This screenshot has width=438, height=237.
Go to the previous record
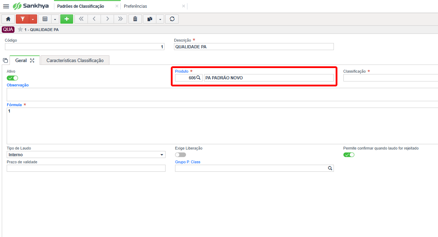tap(94, 19)
